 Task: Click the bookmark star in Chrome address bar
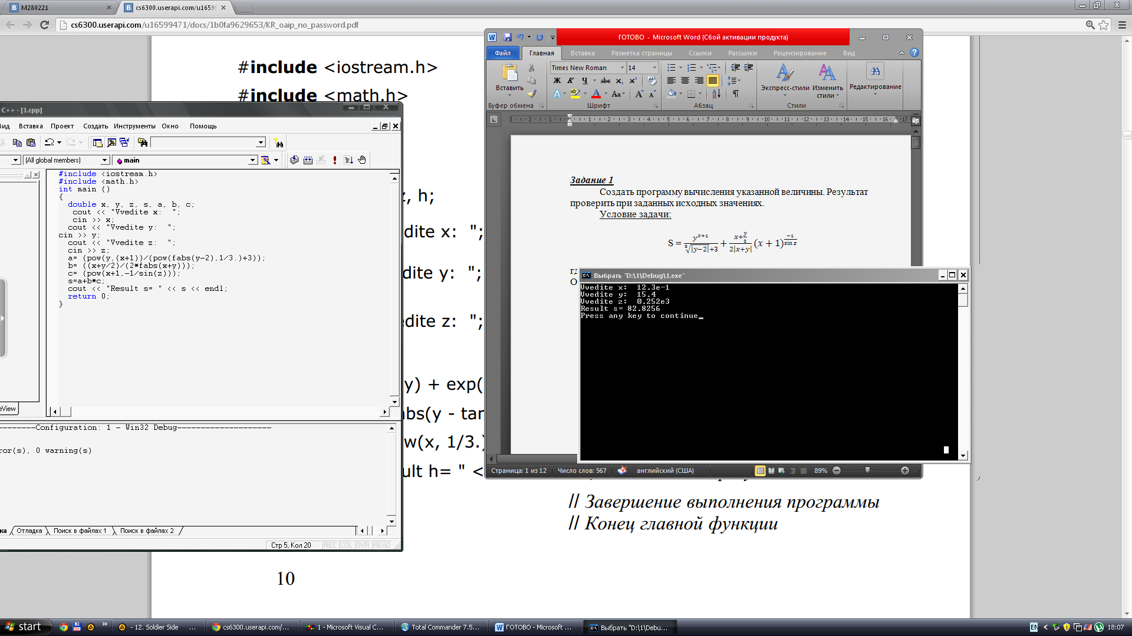(x=1104, y=25)
